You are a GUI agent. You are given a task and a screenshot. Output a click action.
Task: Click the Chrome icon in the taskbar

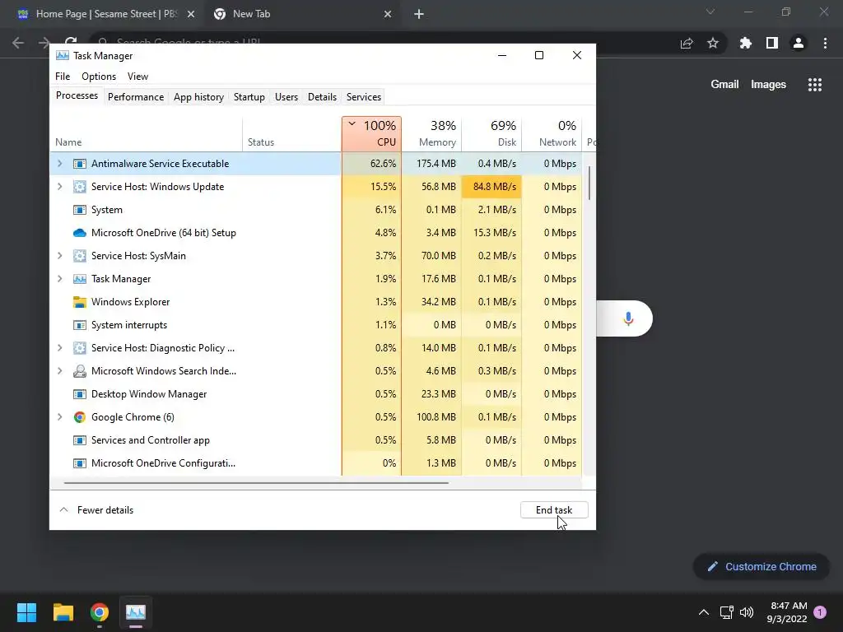pos(100,612)
